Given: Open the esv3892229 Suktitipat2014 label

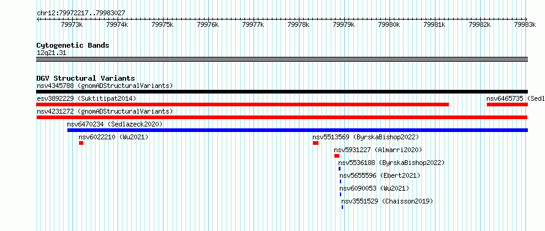Looking at the screenshot, I should tap(86, 98).
